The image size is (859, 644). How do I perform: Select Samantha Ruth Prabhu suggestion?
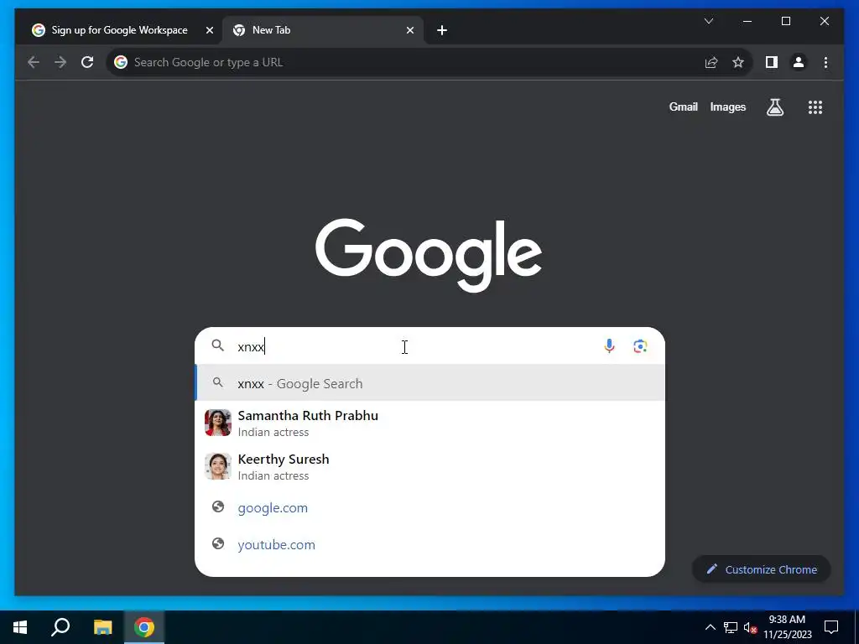click(x=430, y=423)
